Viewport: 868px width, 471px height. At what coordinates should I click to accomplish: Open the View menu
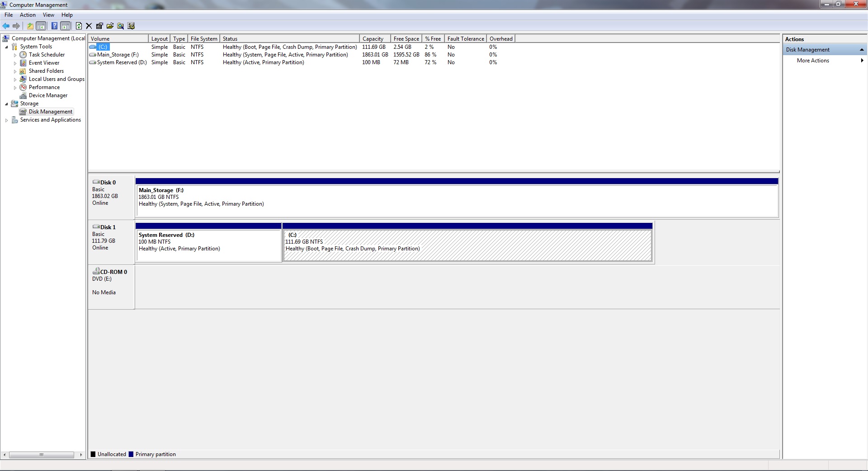tap(48, 15)
